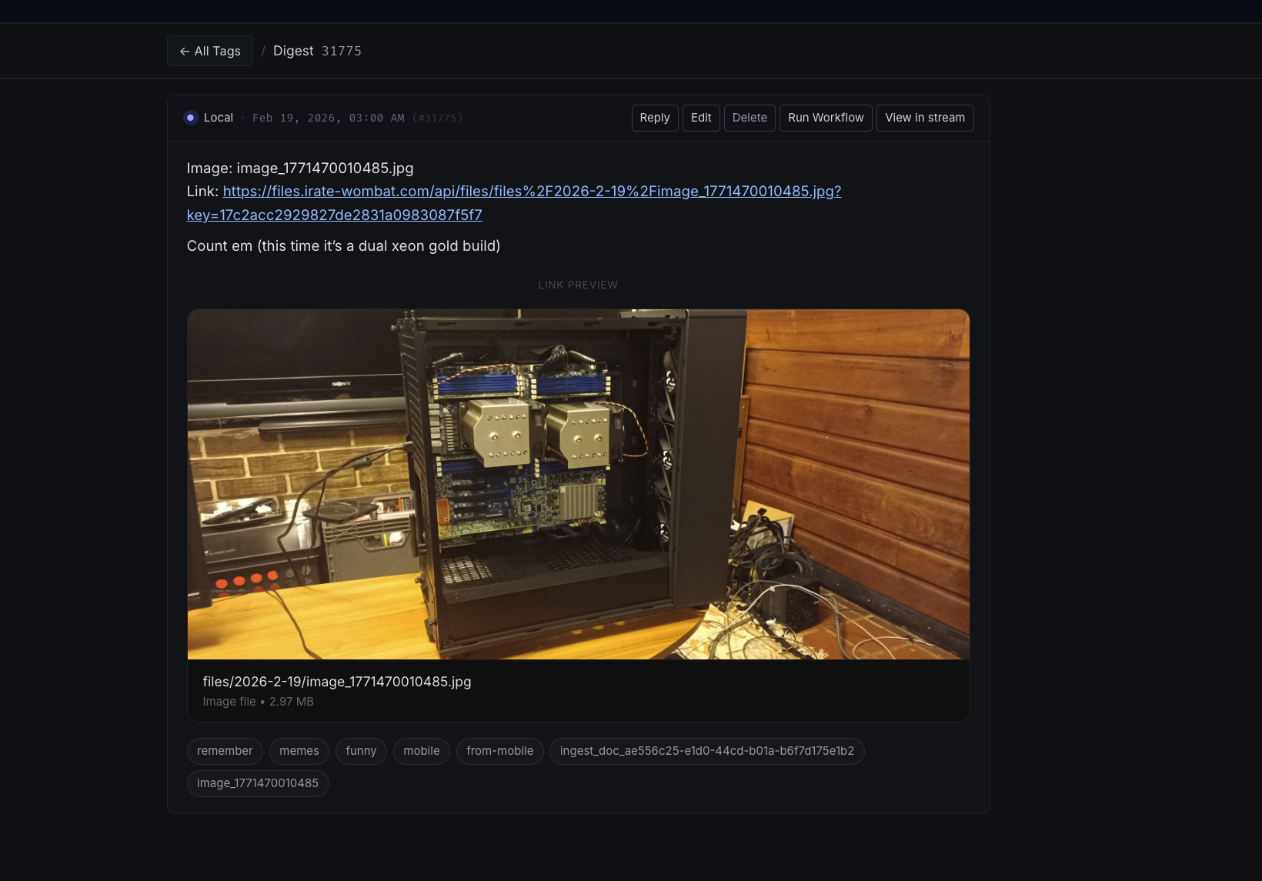Click the Reply button
This screenshot has height=881, width=1262.
point(654,118)
